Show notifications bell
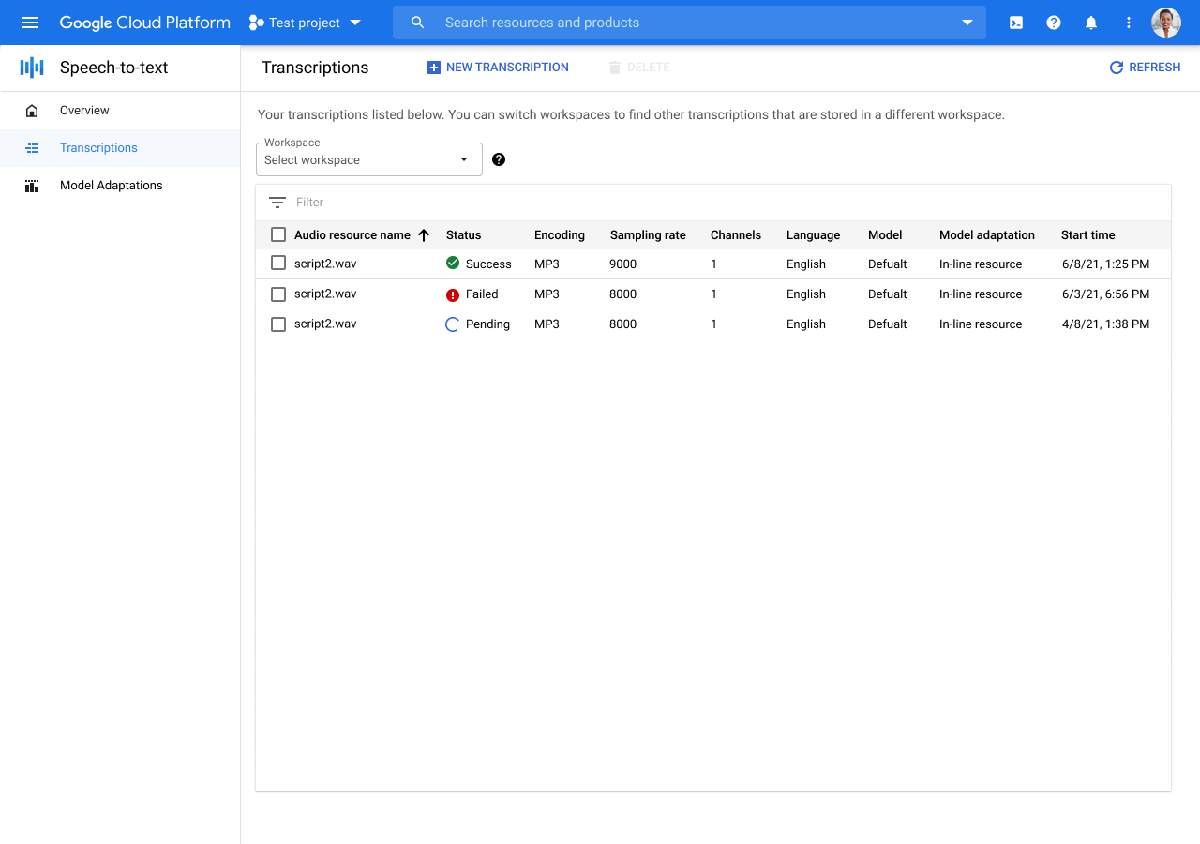Screen dimensions: 1200x844 click(x=1091, y=23)
